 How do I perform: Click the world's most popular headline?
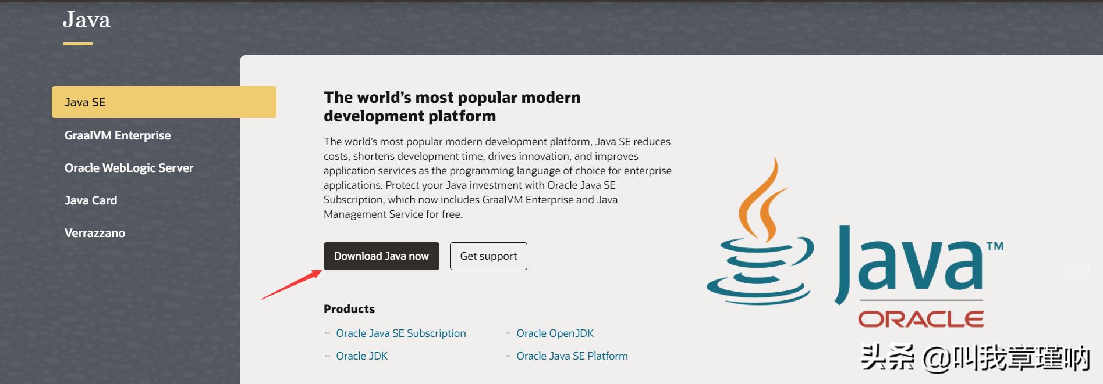tap(452, 107)
